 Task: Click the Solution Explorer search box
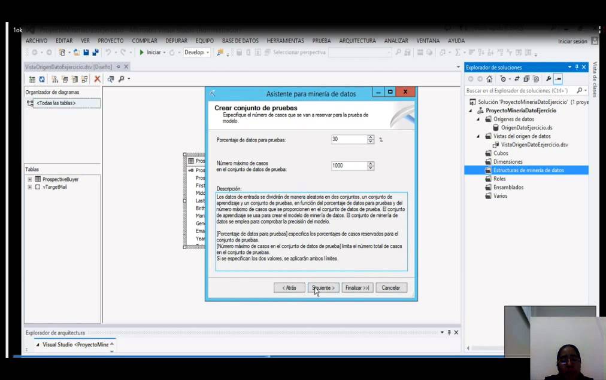520,90
